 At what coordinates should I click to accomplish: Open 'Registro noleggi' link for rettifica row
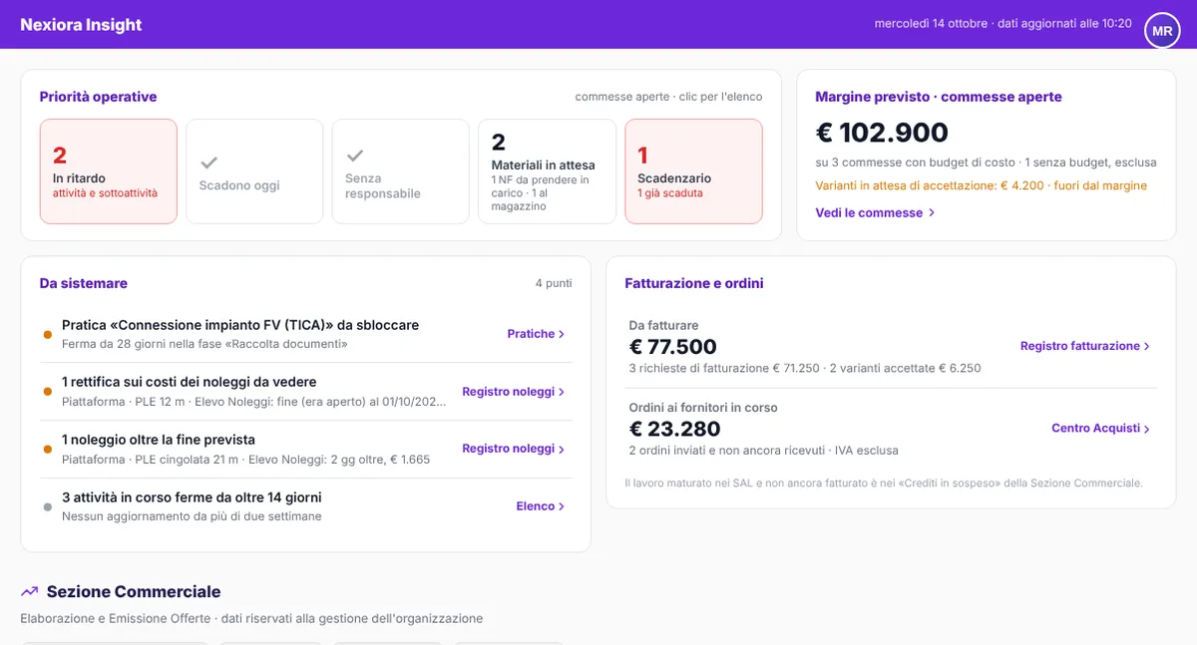(514, 392)
